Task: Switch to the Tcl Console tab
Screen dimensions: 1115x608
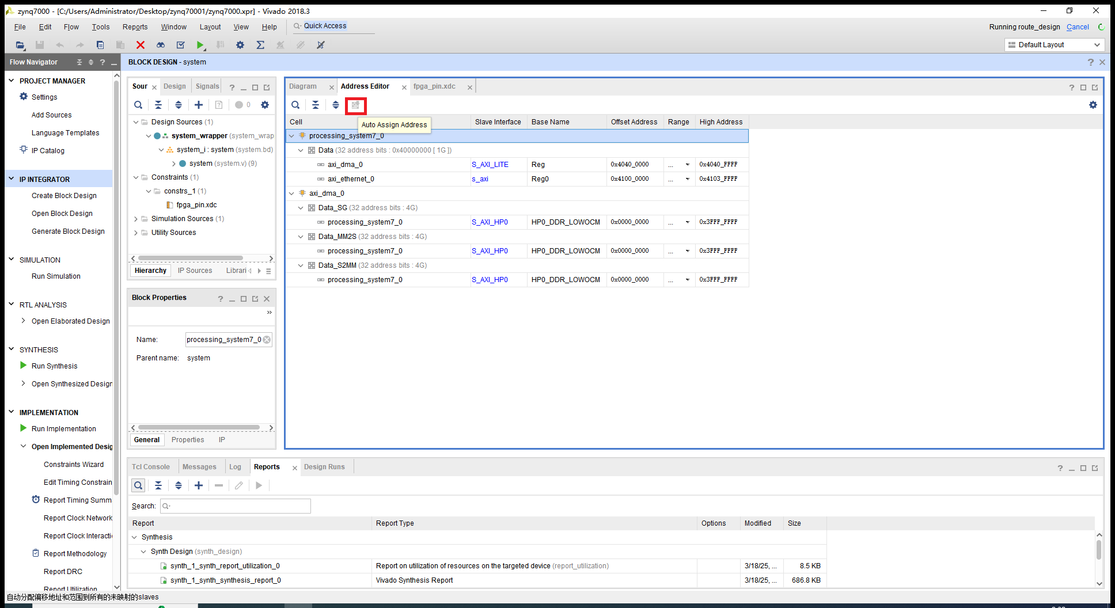Action: click(x=151, y=467)
